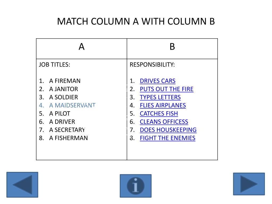Choose the FLIES AIRPLANES link

[x=163, y=105]
